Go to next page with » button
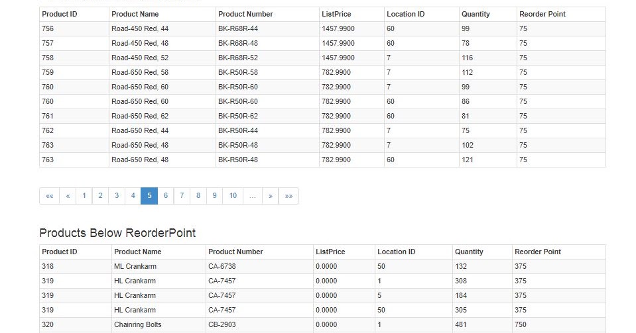The height and width of the screenshot is (333, 636). tap(270, 196)
